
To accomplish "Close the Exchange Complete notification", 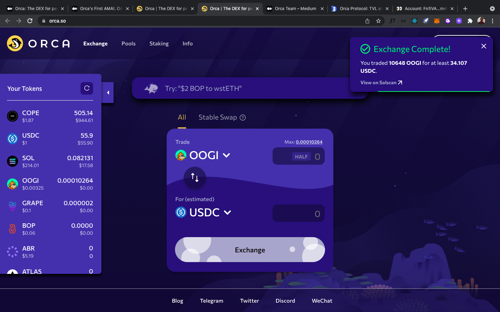I will [484, 46].
